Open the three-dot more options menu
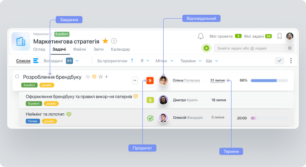This screenshot has width=306, height=167. (x=291, y=60)
